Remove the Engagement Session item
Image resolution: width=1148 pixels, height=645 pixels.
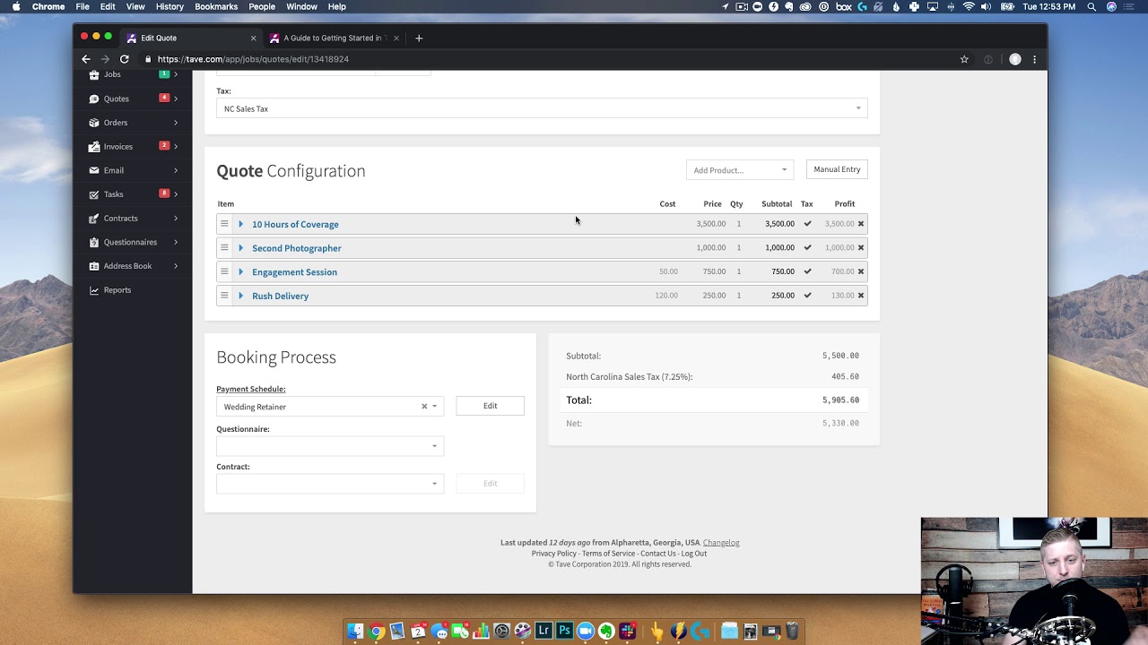[x=861, y=271]
